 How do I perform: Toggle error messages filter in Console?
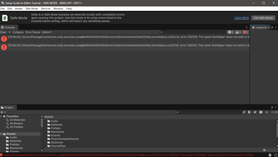pyautogui.click(x=246, y=32)
